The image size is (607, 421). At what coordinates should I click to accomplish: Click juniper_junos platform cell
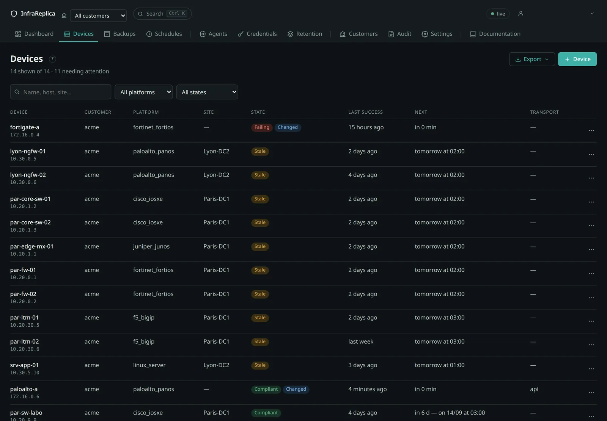(x=151, y=246)
